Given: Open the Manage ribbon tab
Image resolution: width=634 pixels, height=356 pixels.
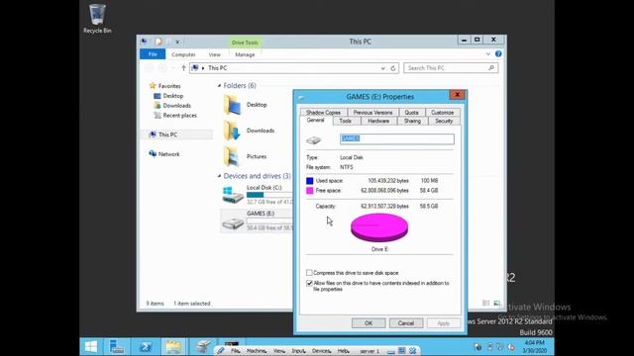Looking at the screenshot, I should pos(245,54).
